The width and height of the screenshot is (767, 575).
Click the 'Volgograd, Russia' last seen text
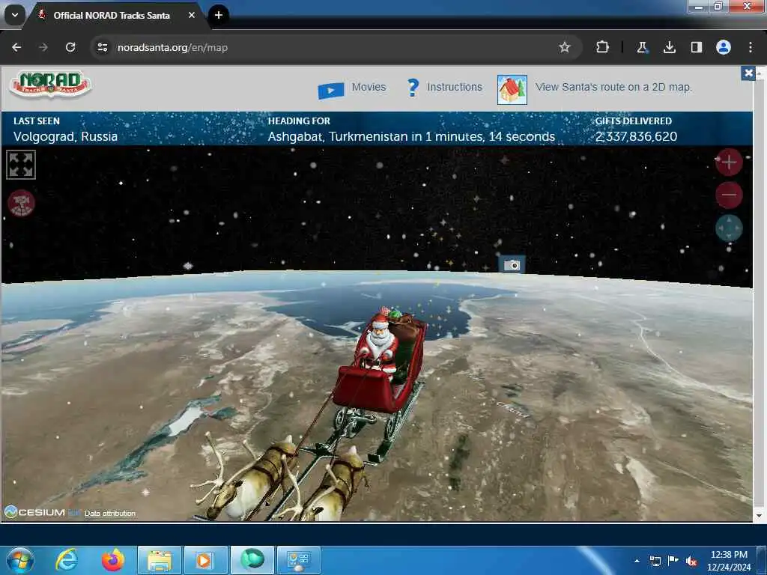(x=66, y=136)
